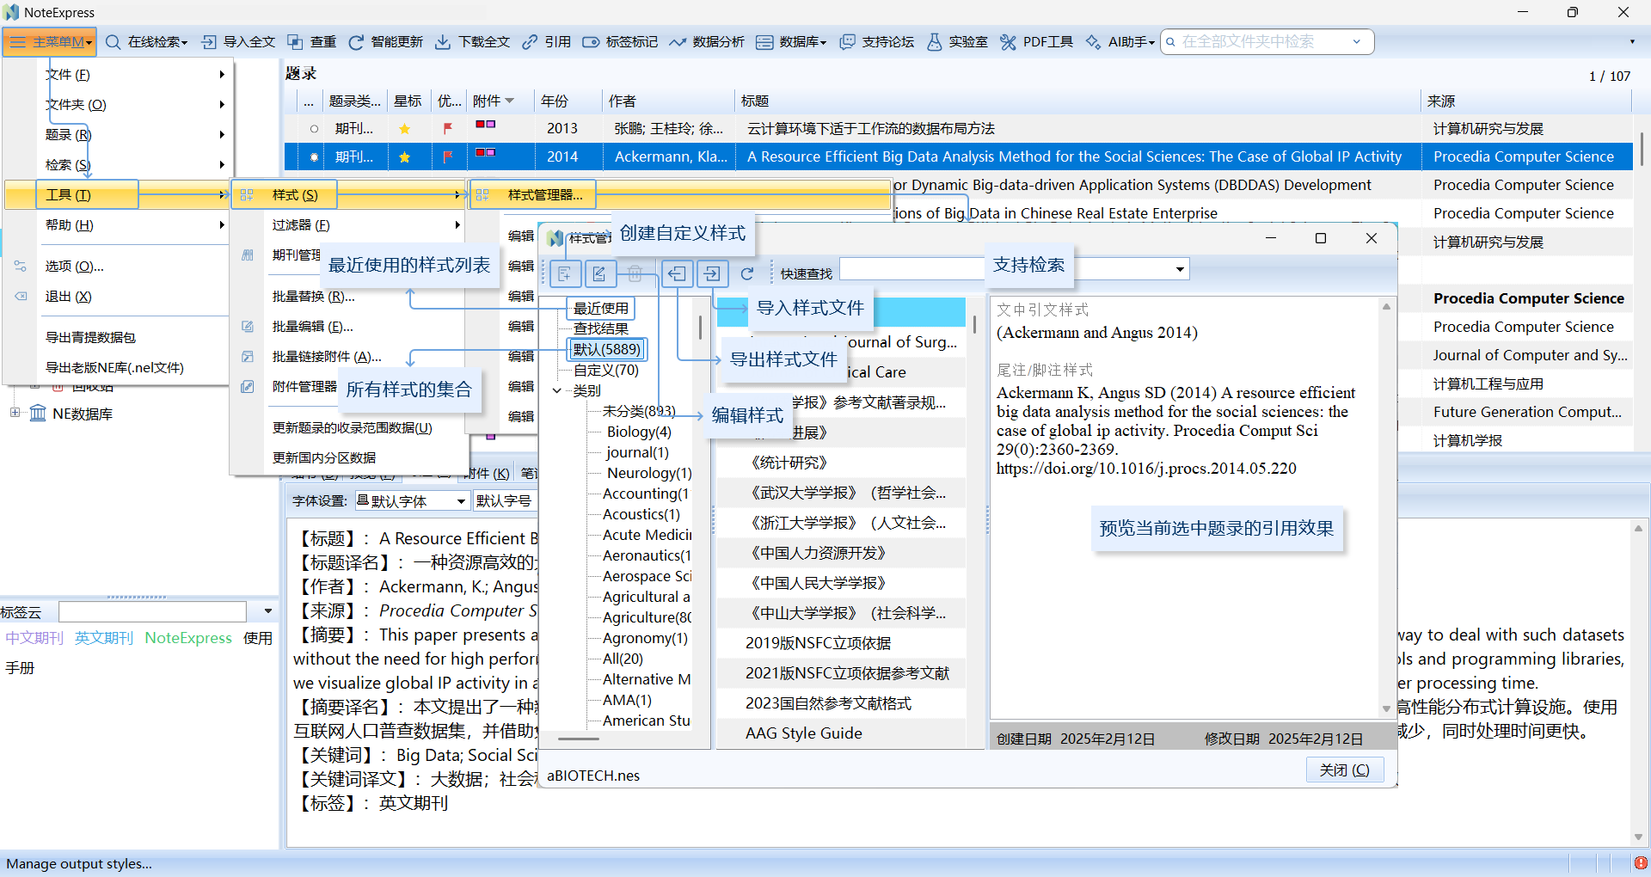
Task: Click the download full text (下载全文) icon
Action: 443,42
